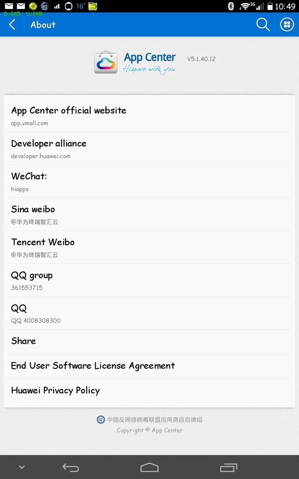Select the Sina weibo entry
The image size is (299, 479).
(150, 215)
